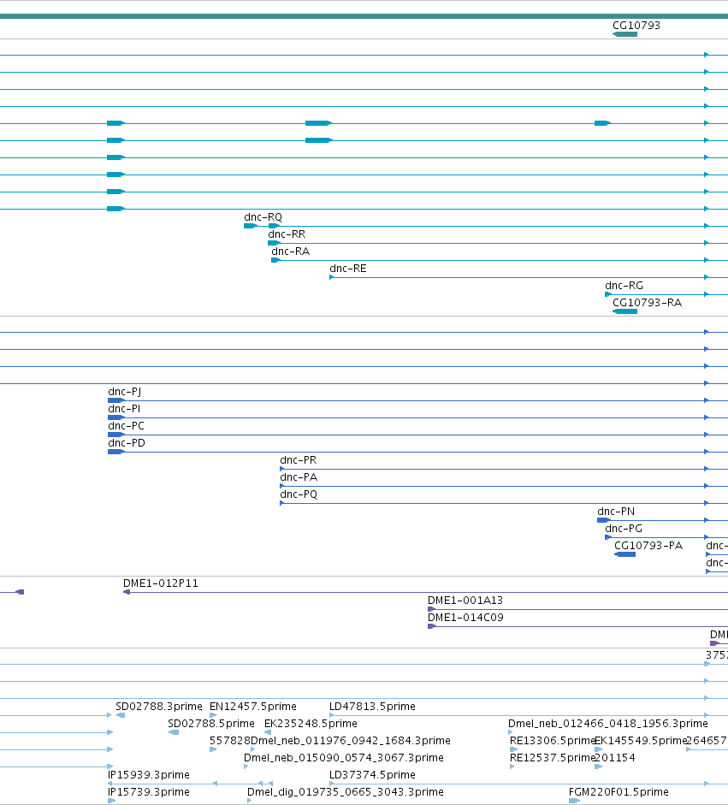Click the LD37374.5prime EST label
This screenshot has height=805, width=728.
click(x=372, y=775)
